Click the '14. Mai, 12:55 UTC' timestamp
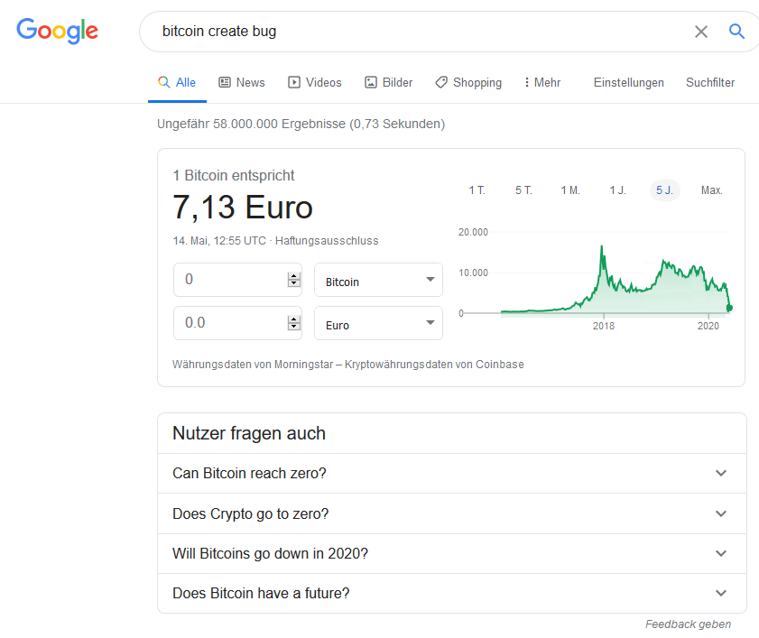The image size is (759, 638). (x=219, y=241)
